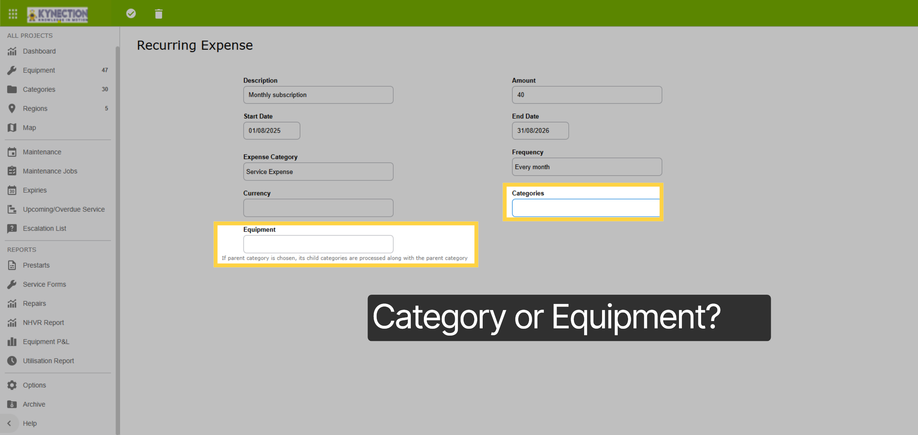Save with the checkmark icon
This screenshot has height=435, width=918.
pyautogui.click(x=131, y=14)
